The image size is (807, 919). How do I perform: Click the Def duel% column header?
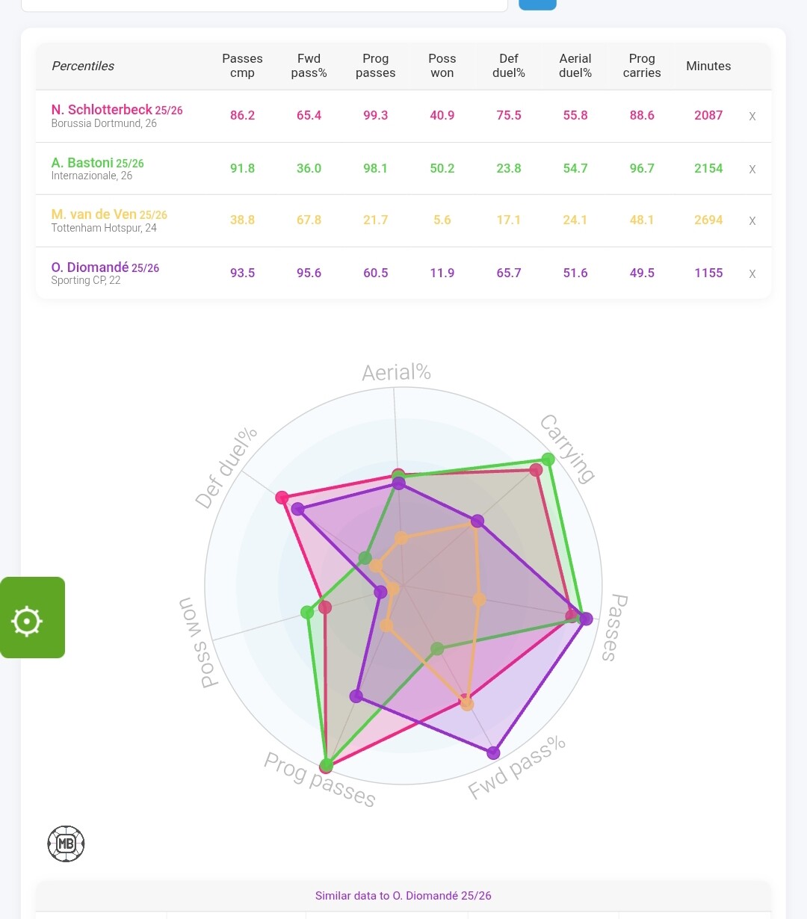(508, 66)
